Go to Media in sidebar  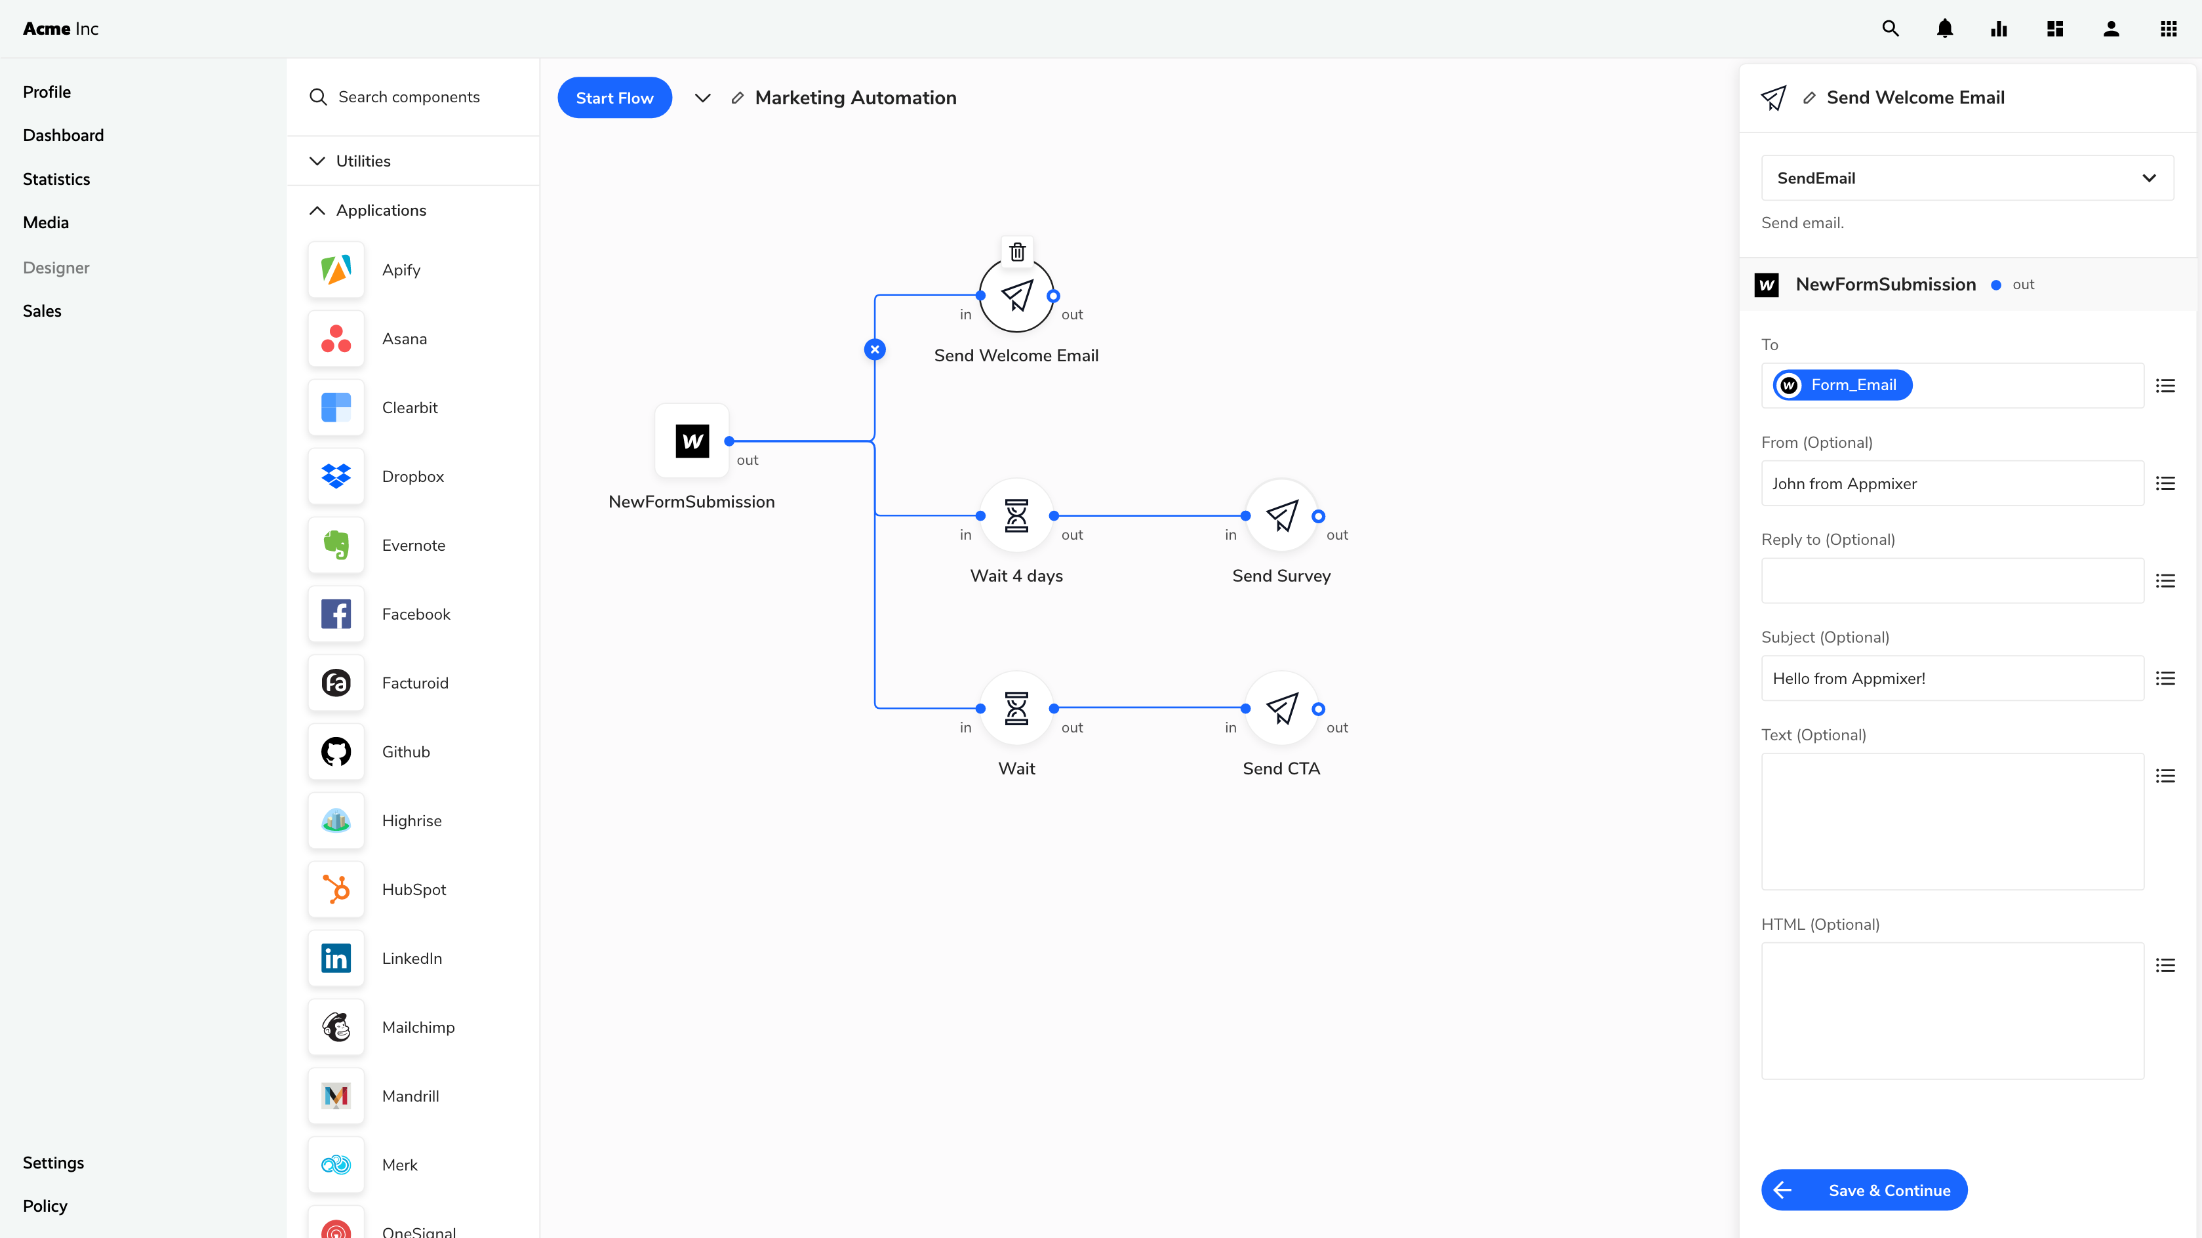pos(46,222)
